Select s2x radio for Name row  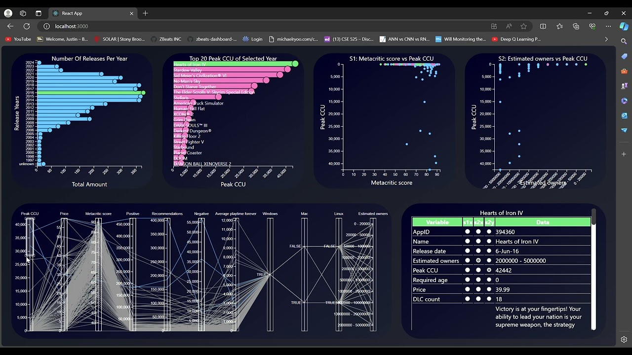pyautogui.click(x=478, y=242)
